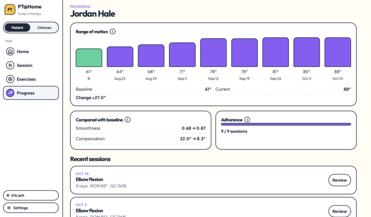Open the Exercises page
The width and height of the screenshot is (371, 217).
click(31, 79)
